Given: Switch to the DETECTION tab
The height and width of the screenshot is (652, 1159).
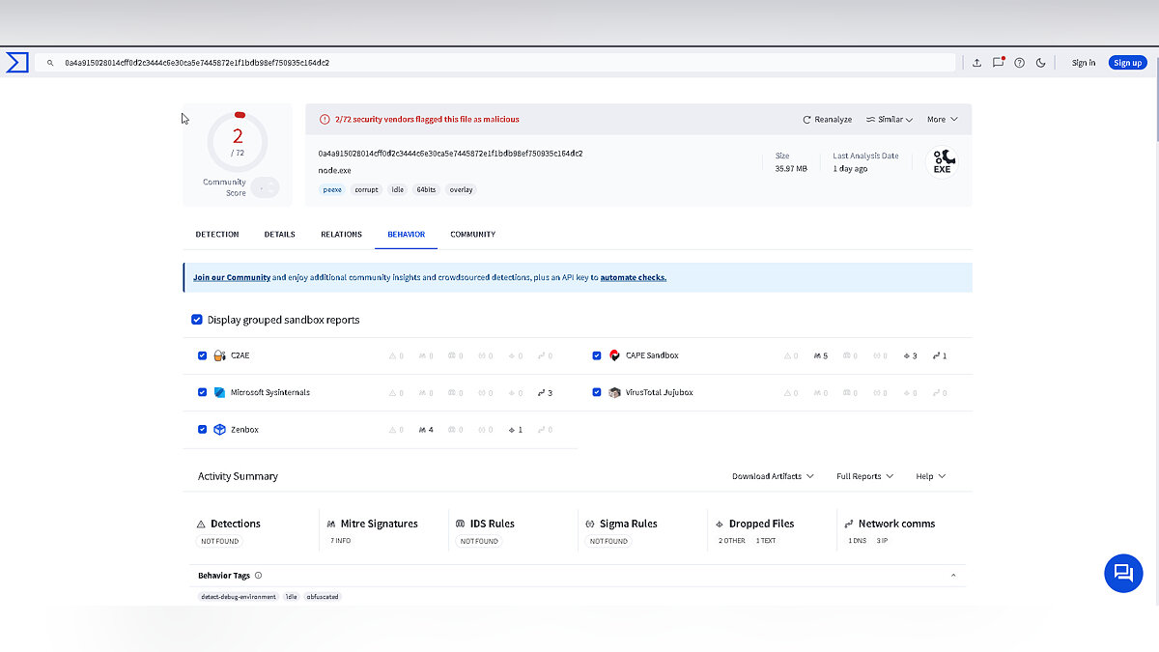Looking at the screenshot, I should (x=217, y=235).
